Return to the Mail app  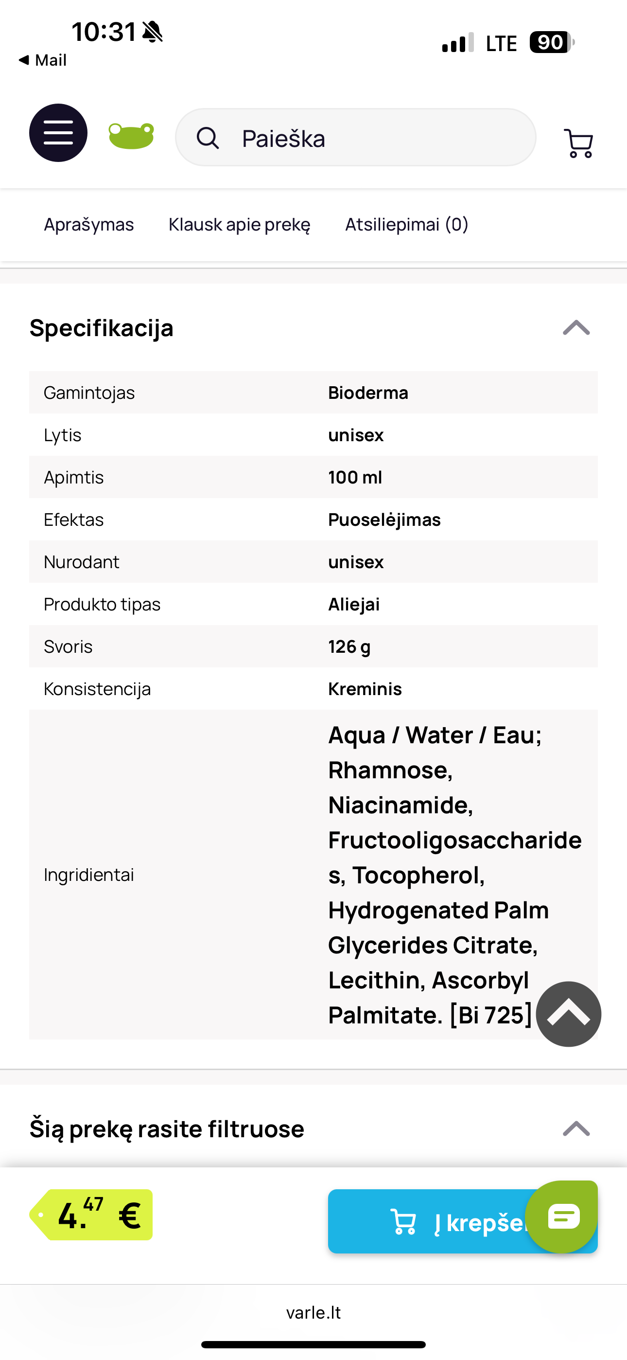pos(43,60)
